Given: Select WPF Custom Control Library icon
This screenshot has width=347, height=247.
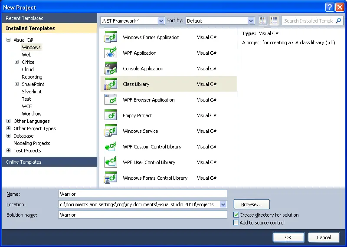Looking at the screenshot, I should [111, 146].
